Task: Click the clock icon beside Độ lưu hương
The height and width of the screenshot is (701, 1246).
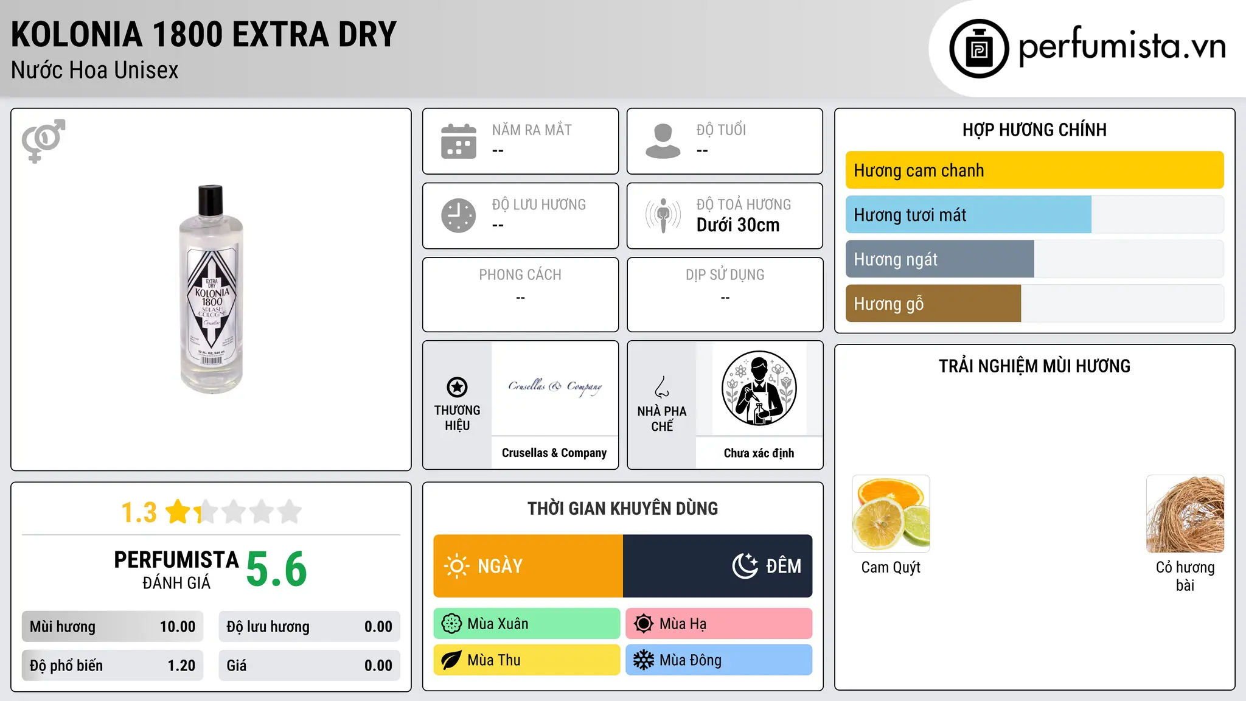Action: click(459, 215)
